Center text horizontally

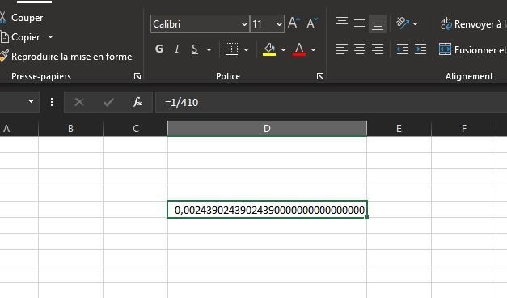click(x=360, y=49)
